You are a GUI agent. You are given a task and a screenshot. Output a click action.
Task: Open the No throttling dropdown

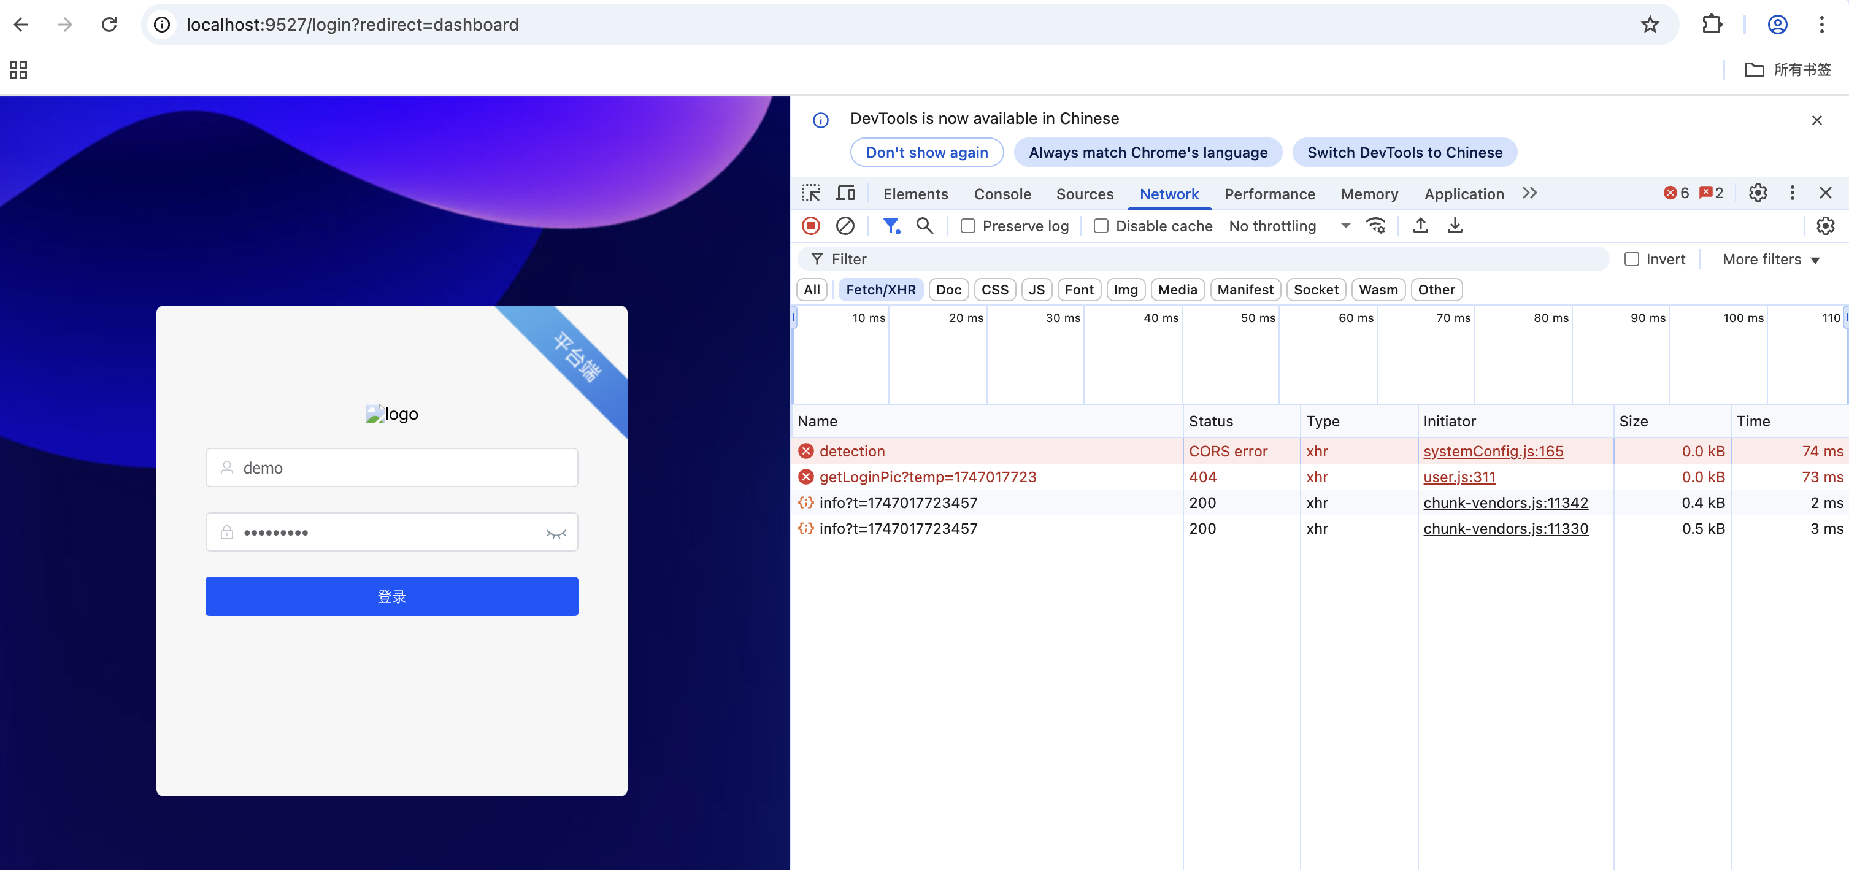point(1289,226)
